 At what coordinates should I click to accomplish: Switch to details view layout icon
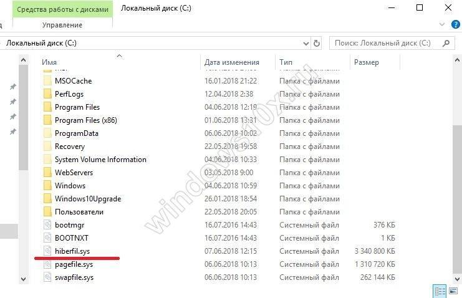[440, 291]
